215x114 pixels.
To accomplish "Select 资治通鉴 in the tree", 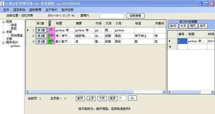I will coord(17,35).
